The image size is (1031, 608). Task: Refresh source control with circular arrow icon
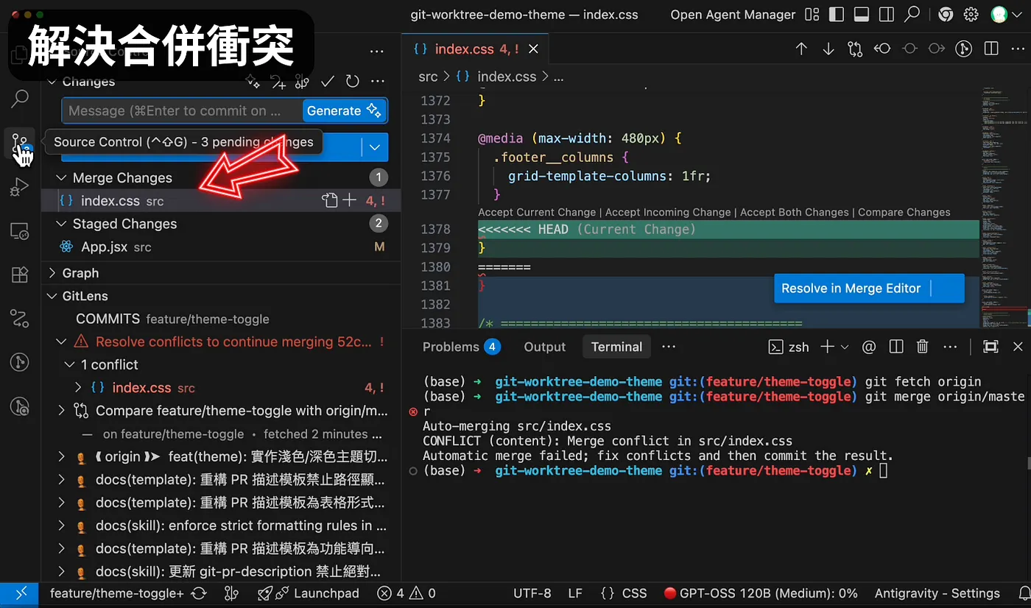353,81
